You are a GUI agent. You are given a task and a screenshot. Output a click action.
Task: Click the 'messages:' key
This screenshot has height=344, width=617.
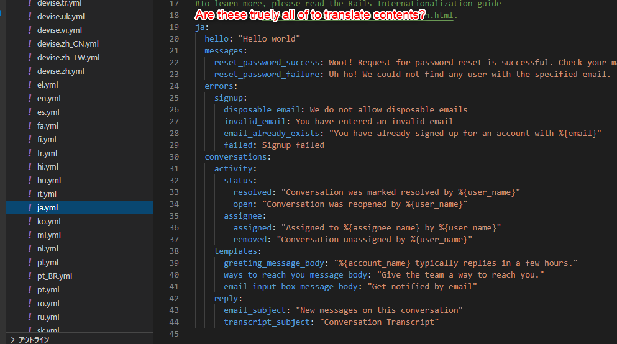click(x=226, y=51)
